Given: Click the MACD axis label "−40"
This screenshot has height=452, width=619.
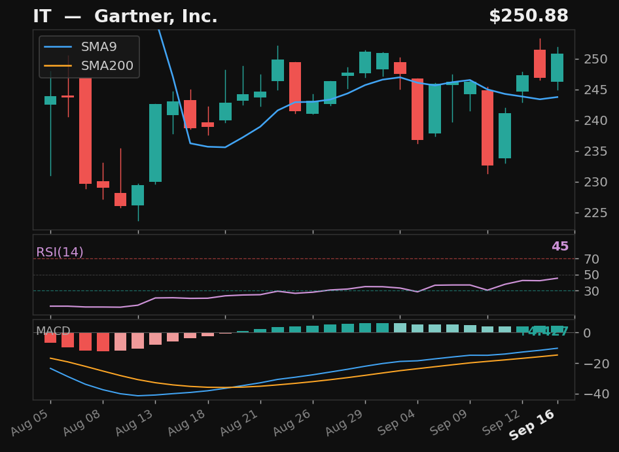Looking at the screenshot, I should 596,394.
